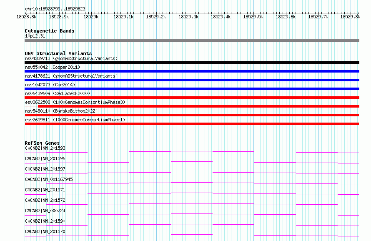This screenshot has width=371, height=241.
Task: Open transcript CACNB2|NM_001167945 label
Action: coord(49,179)
